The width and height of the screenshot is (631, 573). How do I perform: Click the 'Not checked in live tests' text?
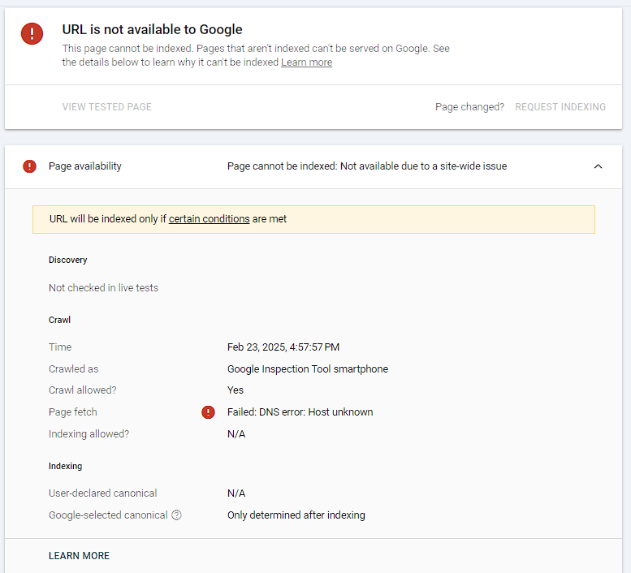103,288
